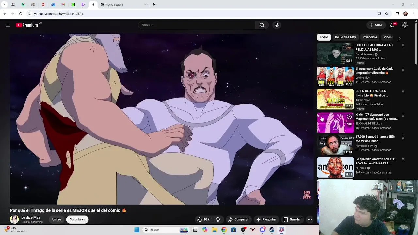The width and height of the screenshot is (418, 235).
Task: Select the De Lo dice May chip
Action: point(345,37)
